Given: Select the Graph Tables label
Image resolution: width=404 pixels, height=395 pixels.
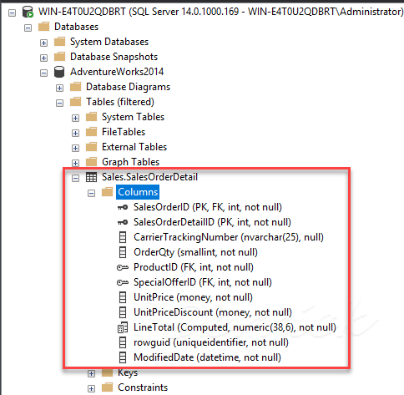Looking at the screenshot, I should pyautogui.click(x=130, y=162).
